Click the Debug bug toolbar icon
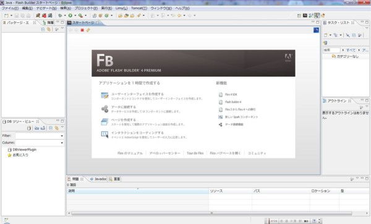 pyautogui.click(x=60, y=15)
